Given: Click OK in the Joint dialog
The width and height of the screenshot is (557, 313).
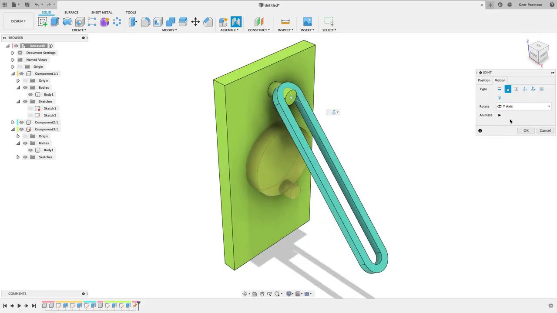Looking at the screenshot, I should click(526, 130).
